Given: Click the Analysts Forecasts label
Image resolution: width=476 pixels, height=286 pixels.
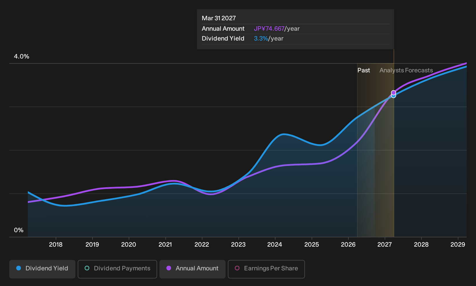Looking at the screenshot, I should [x=406, y=70].
